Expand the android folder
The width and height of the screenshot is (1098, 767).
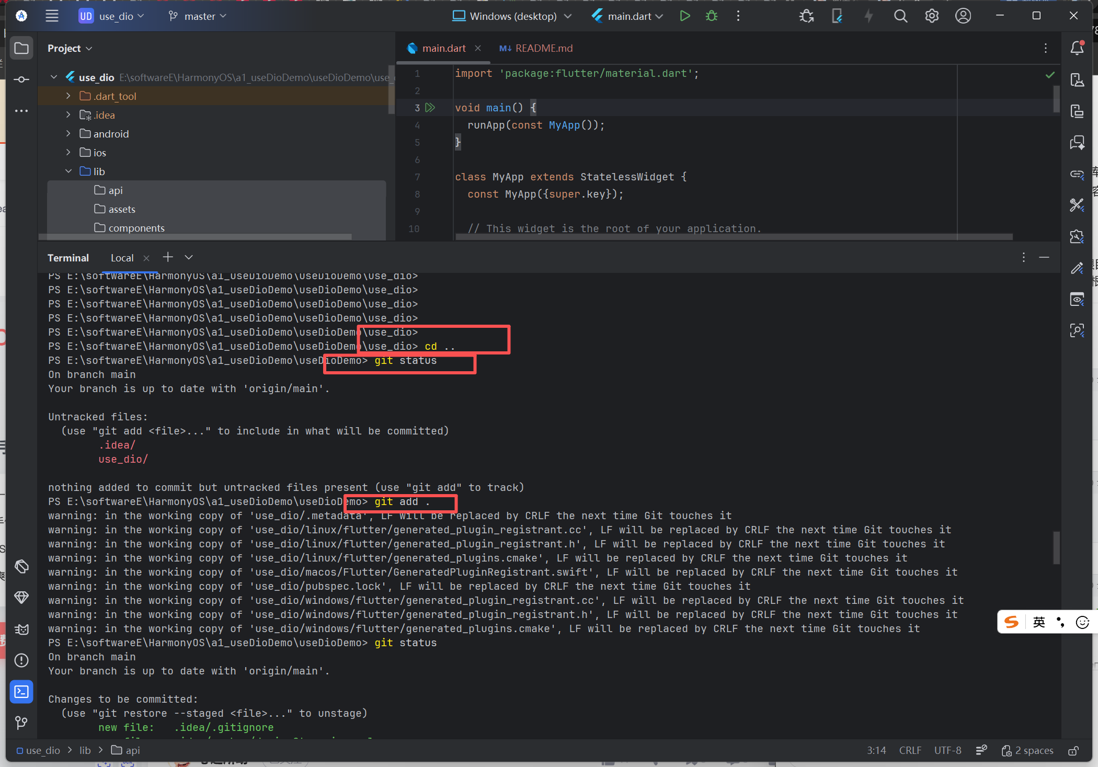[x=68, y=134]
